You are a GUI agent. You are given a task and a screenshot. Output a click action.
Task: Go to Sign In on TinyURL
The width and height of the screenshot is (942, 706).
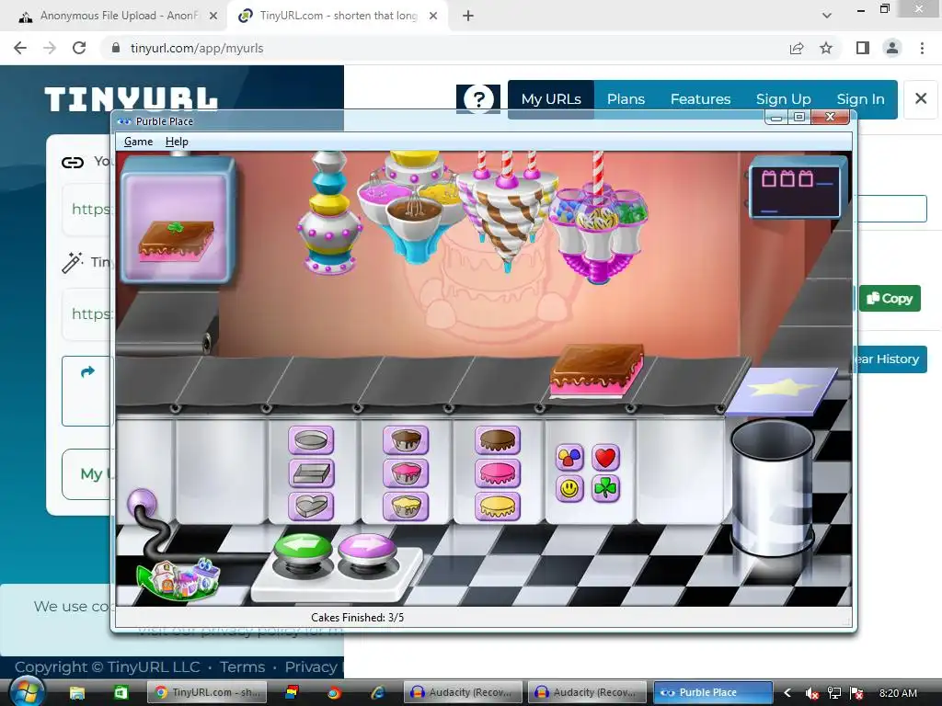(860, 99)
